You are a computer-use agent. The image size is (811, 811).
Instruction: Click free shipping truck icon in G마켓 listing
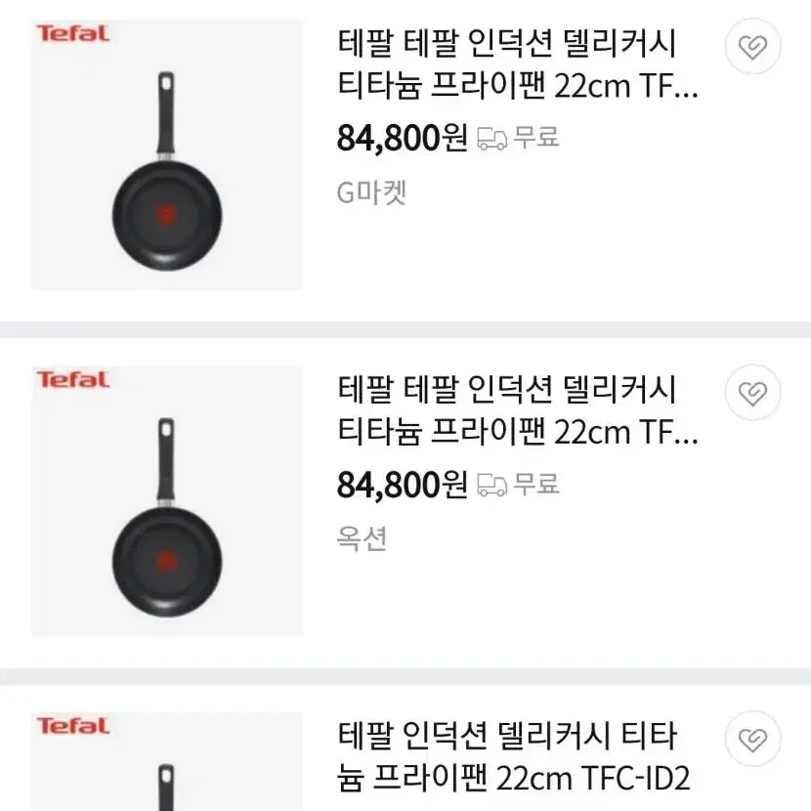[491, 139]
